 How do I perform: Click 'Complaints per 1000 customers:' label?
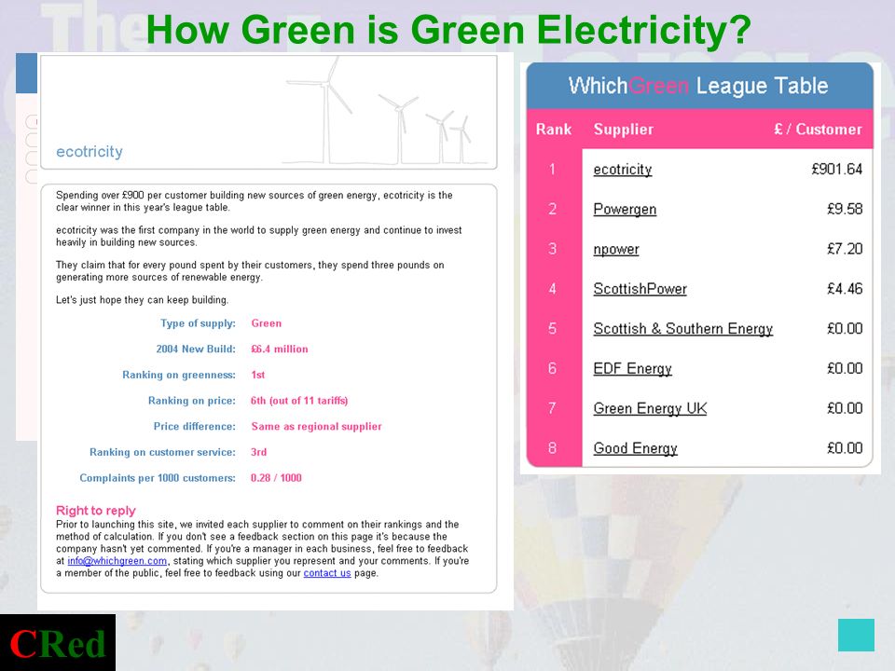point(158,478)
